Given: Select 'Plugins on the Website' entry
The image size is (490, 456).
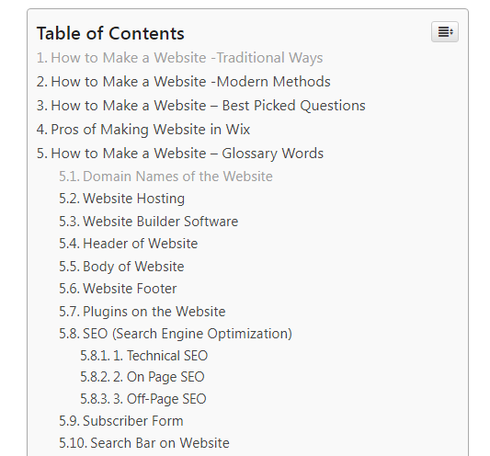Looking at the screenshot, I should click(x=142, y=312).
